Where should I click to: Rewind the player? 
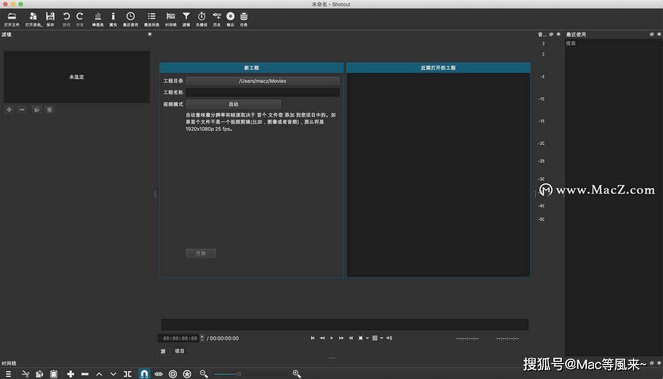(322, 338)
